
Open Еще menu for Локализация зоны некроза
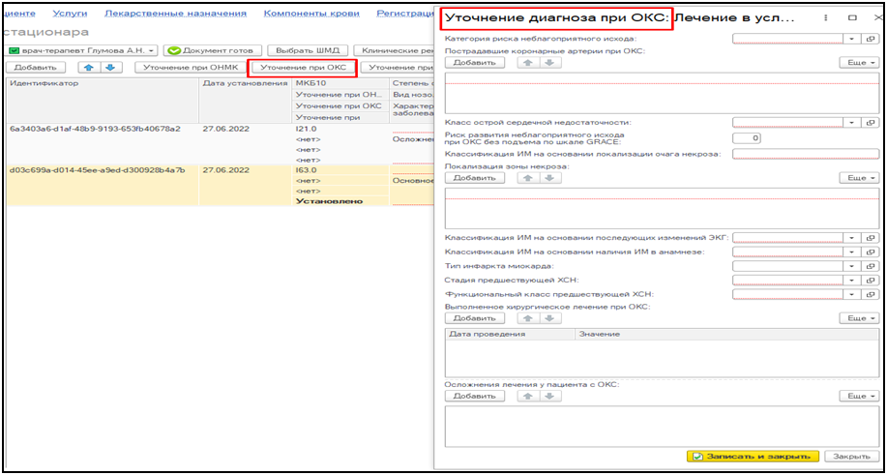pos(858,178)
